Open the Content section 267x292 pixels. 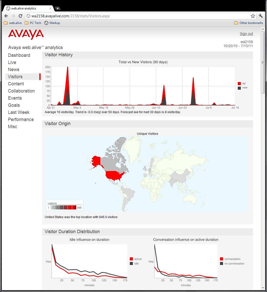click(16, 84)
